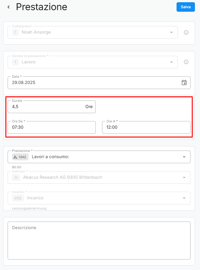The image size is (200, 270).
Task: Click the info icon beside Genere di prestazione
Action: click(x=186, y=62)
